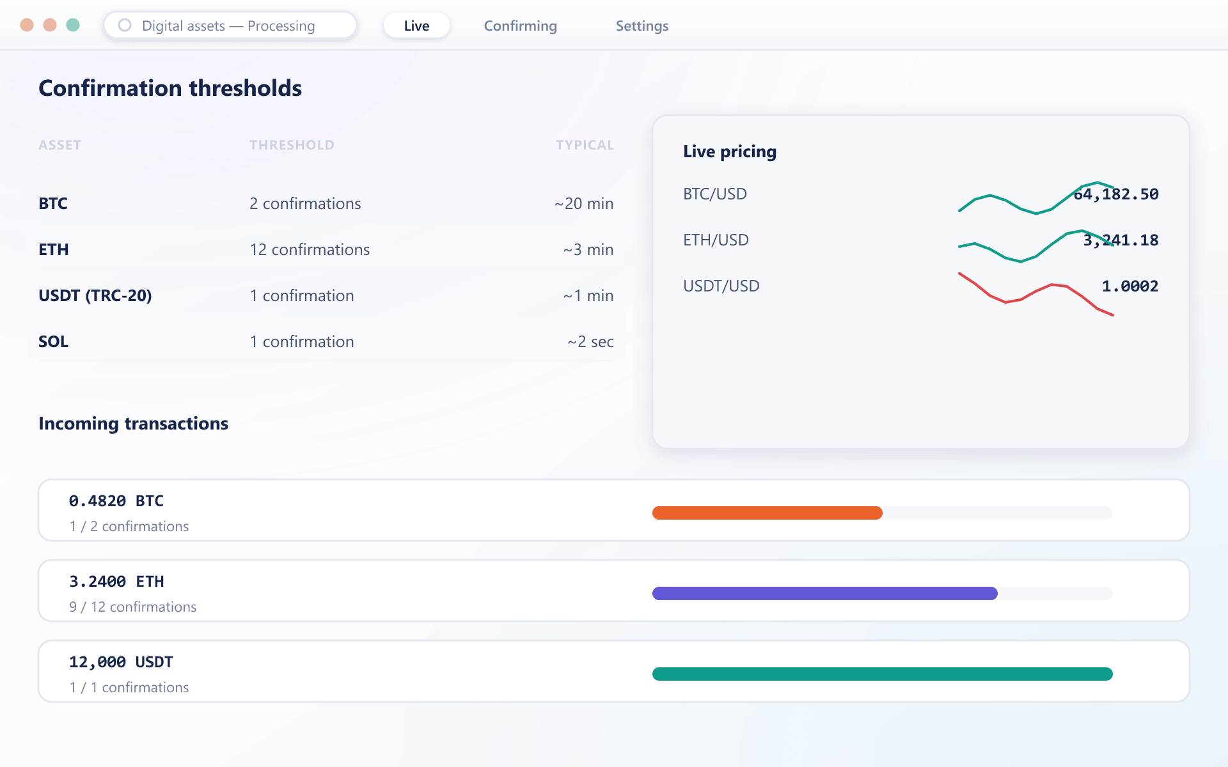This screenshot has width=1228, height=767.
Task: Click the orange BTC confirmation progress bar
Action: [767, 513]
